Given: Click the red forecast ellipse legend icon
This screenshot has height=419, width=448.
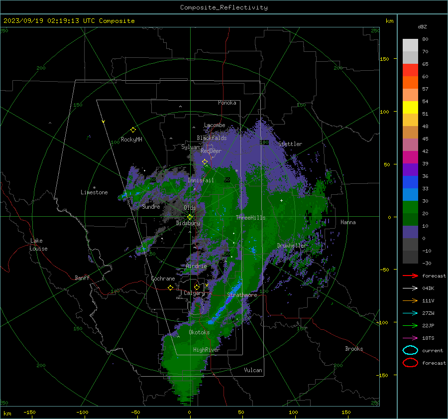Looking at the screenshot, I should [x=410, y=363].
